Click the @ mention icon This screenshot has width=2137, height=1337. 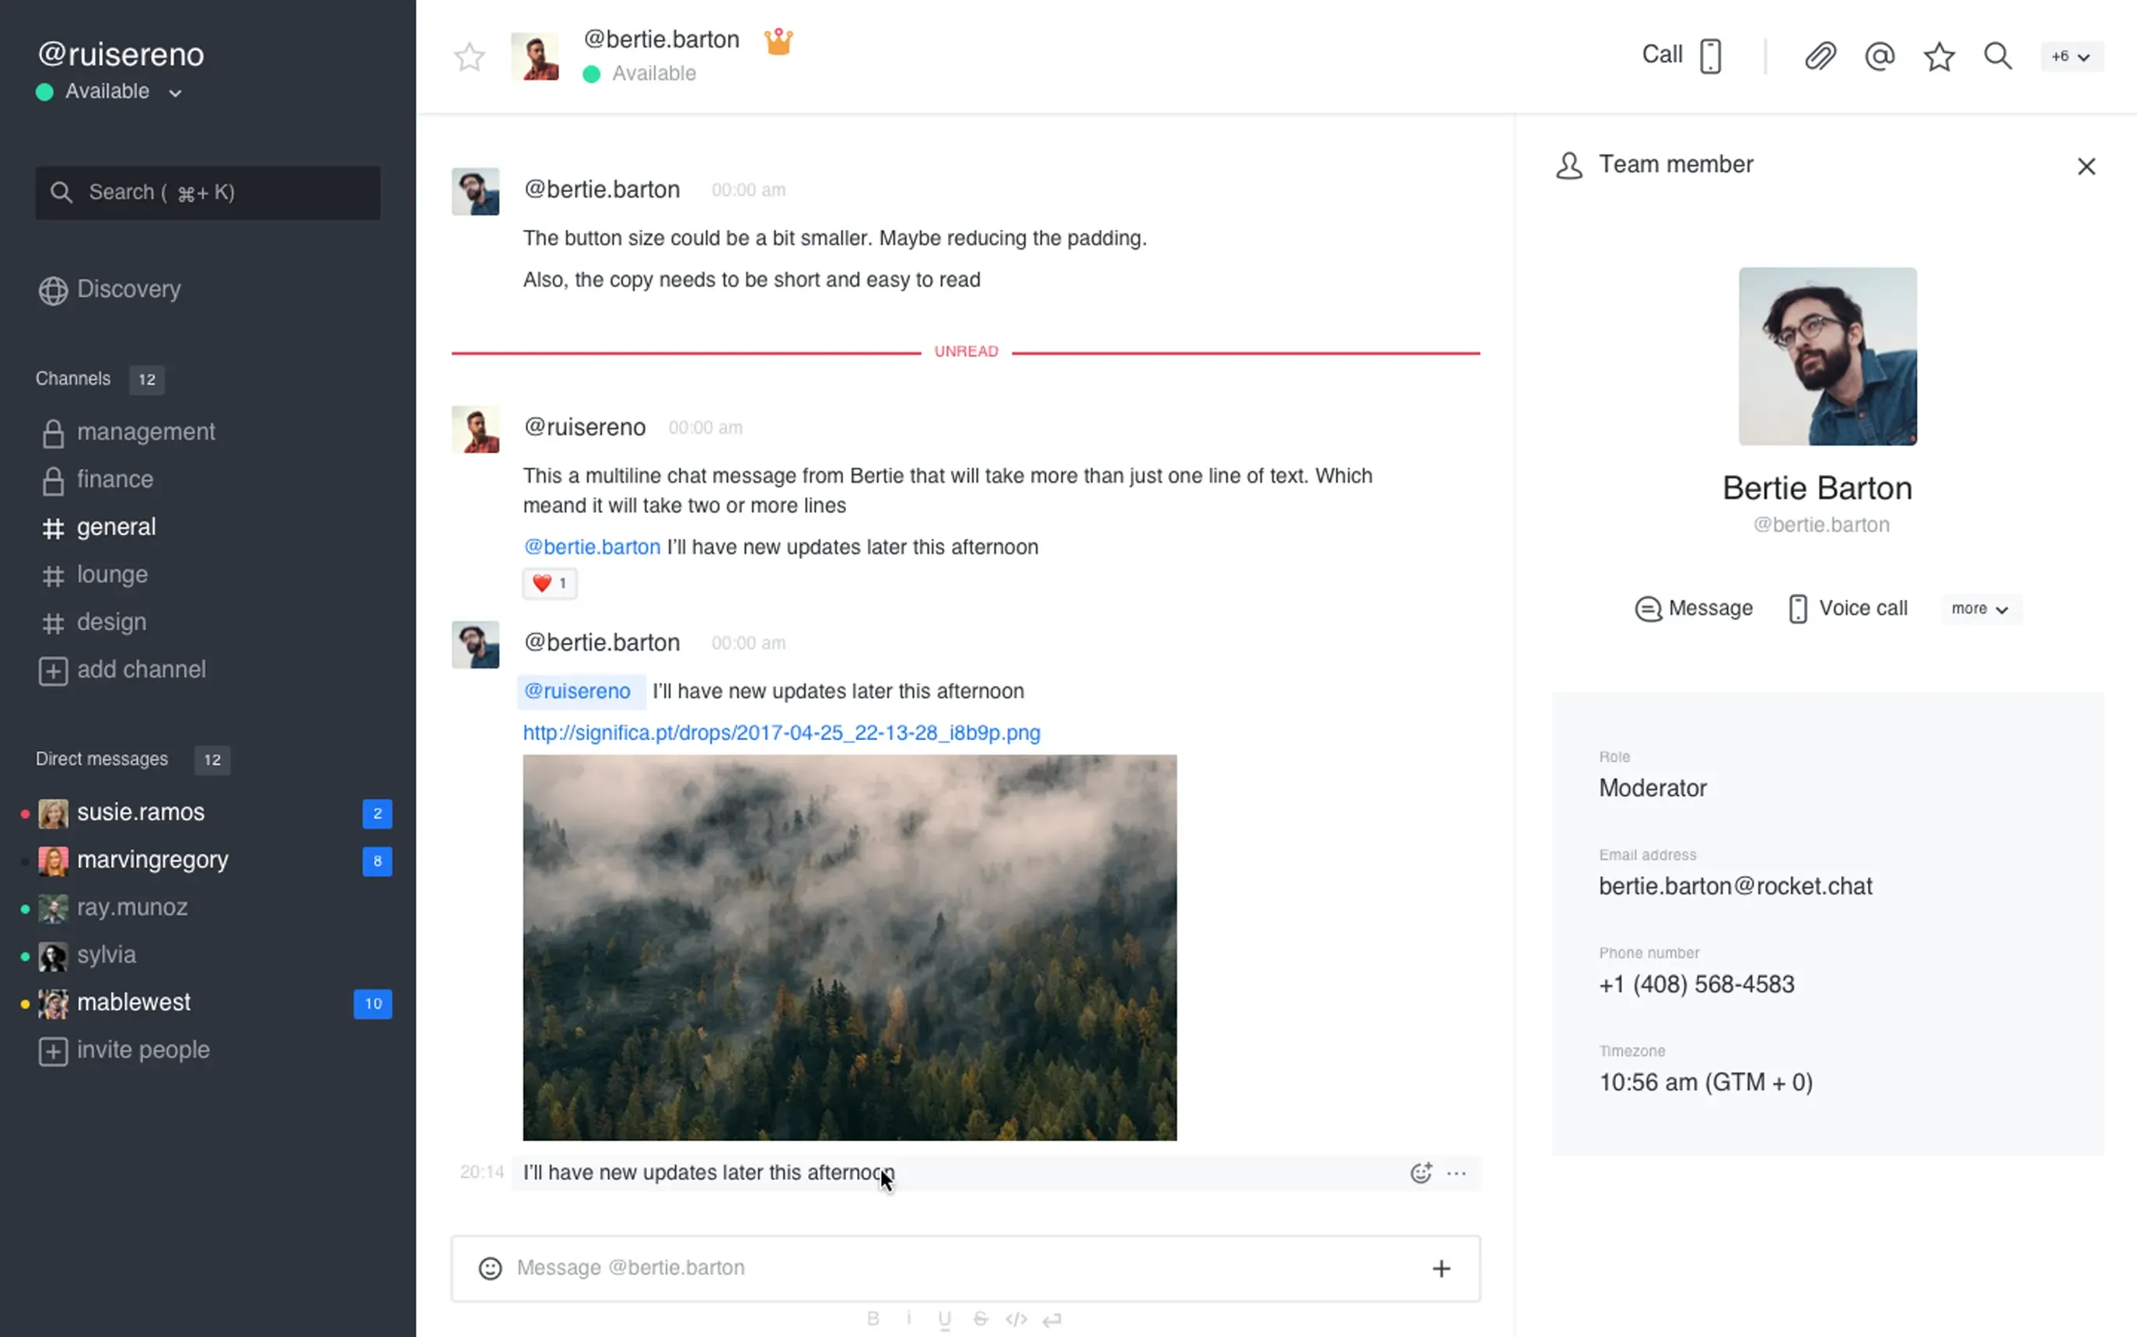point(1878,54)
